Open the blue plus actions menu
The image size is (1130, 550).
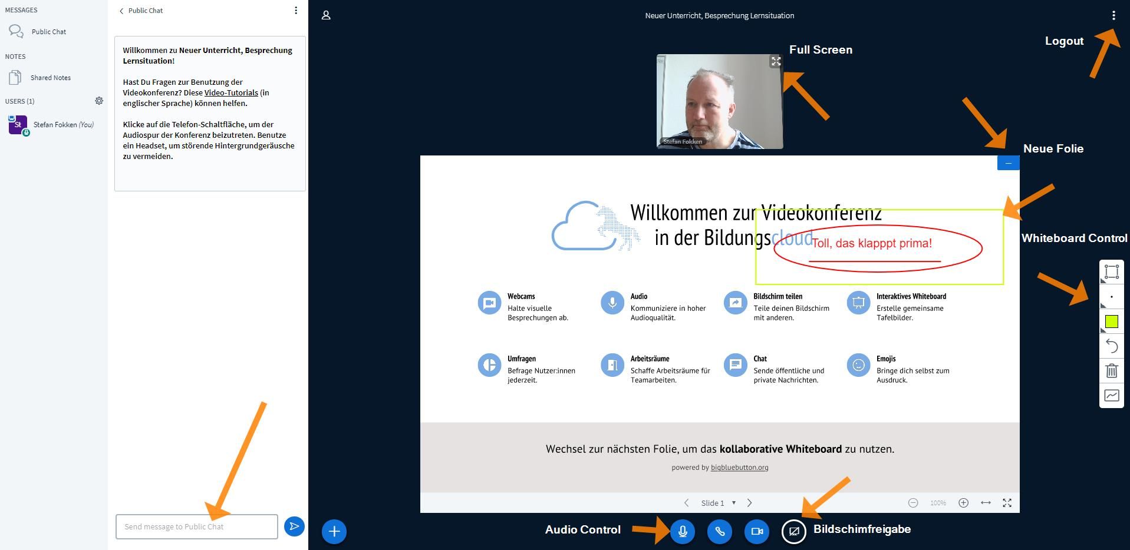coord(334,532)
